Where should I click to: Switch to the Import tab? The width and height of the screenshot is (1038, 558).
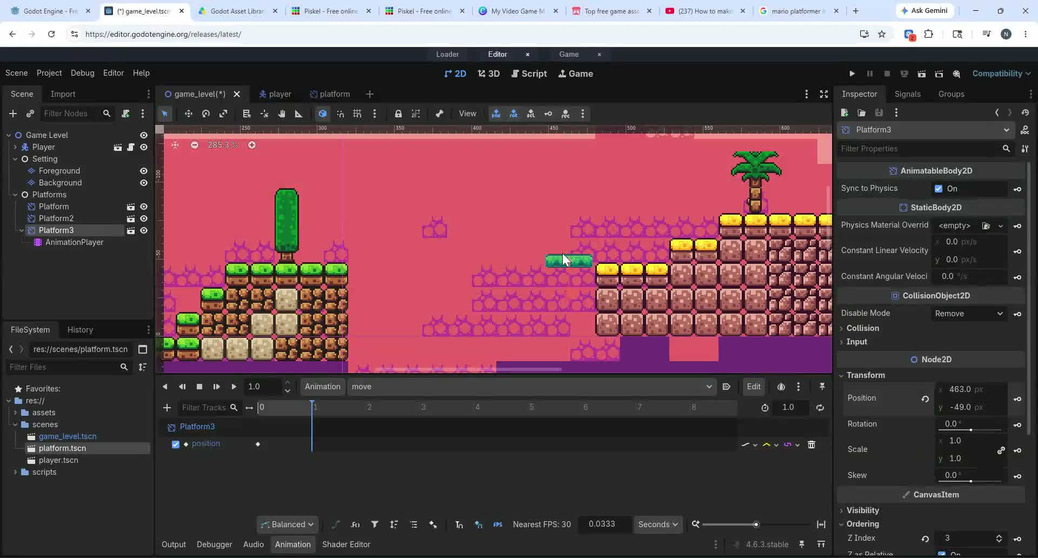pos(63,94)
